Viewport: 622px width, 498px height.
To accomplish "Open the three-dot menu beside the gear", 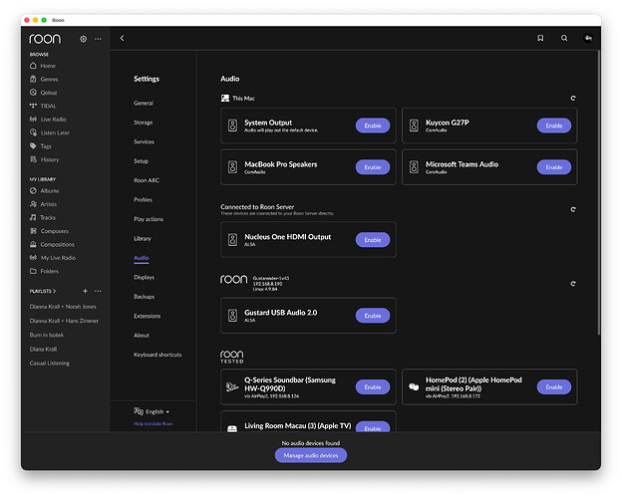I will (98, 39).
